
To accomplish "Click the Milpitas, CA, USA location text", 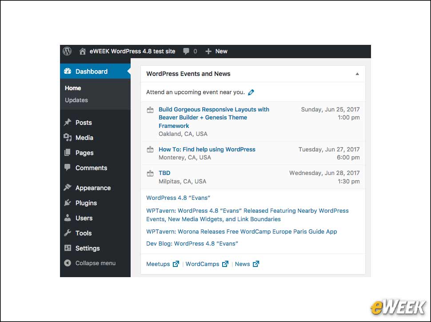I will coord(182,181).
